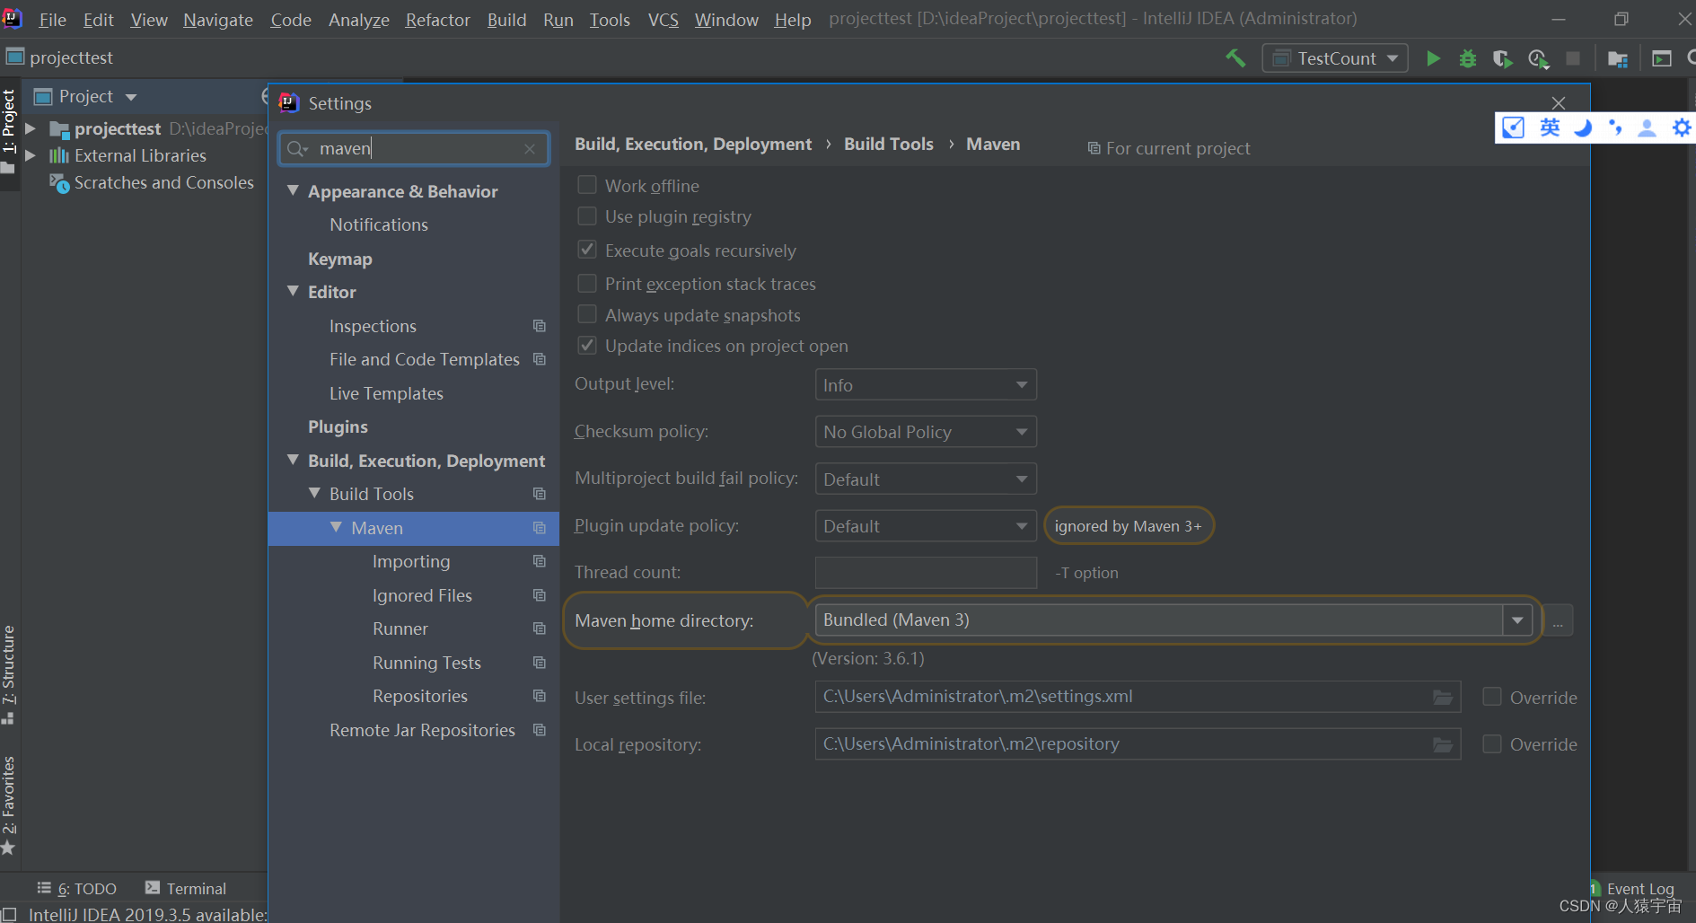Click the IME English/Chinese toggle character

[1550, 127]
